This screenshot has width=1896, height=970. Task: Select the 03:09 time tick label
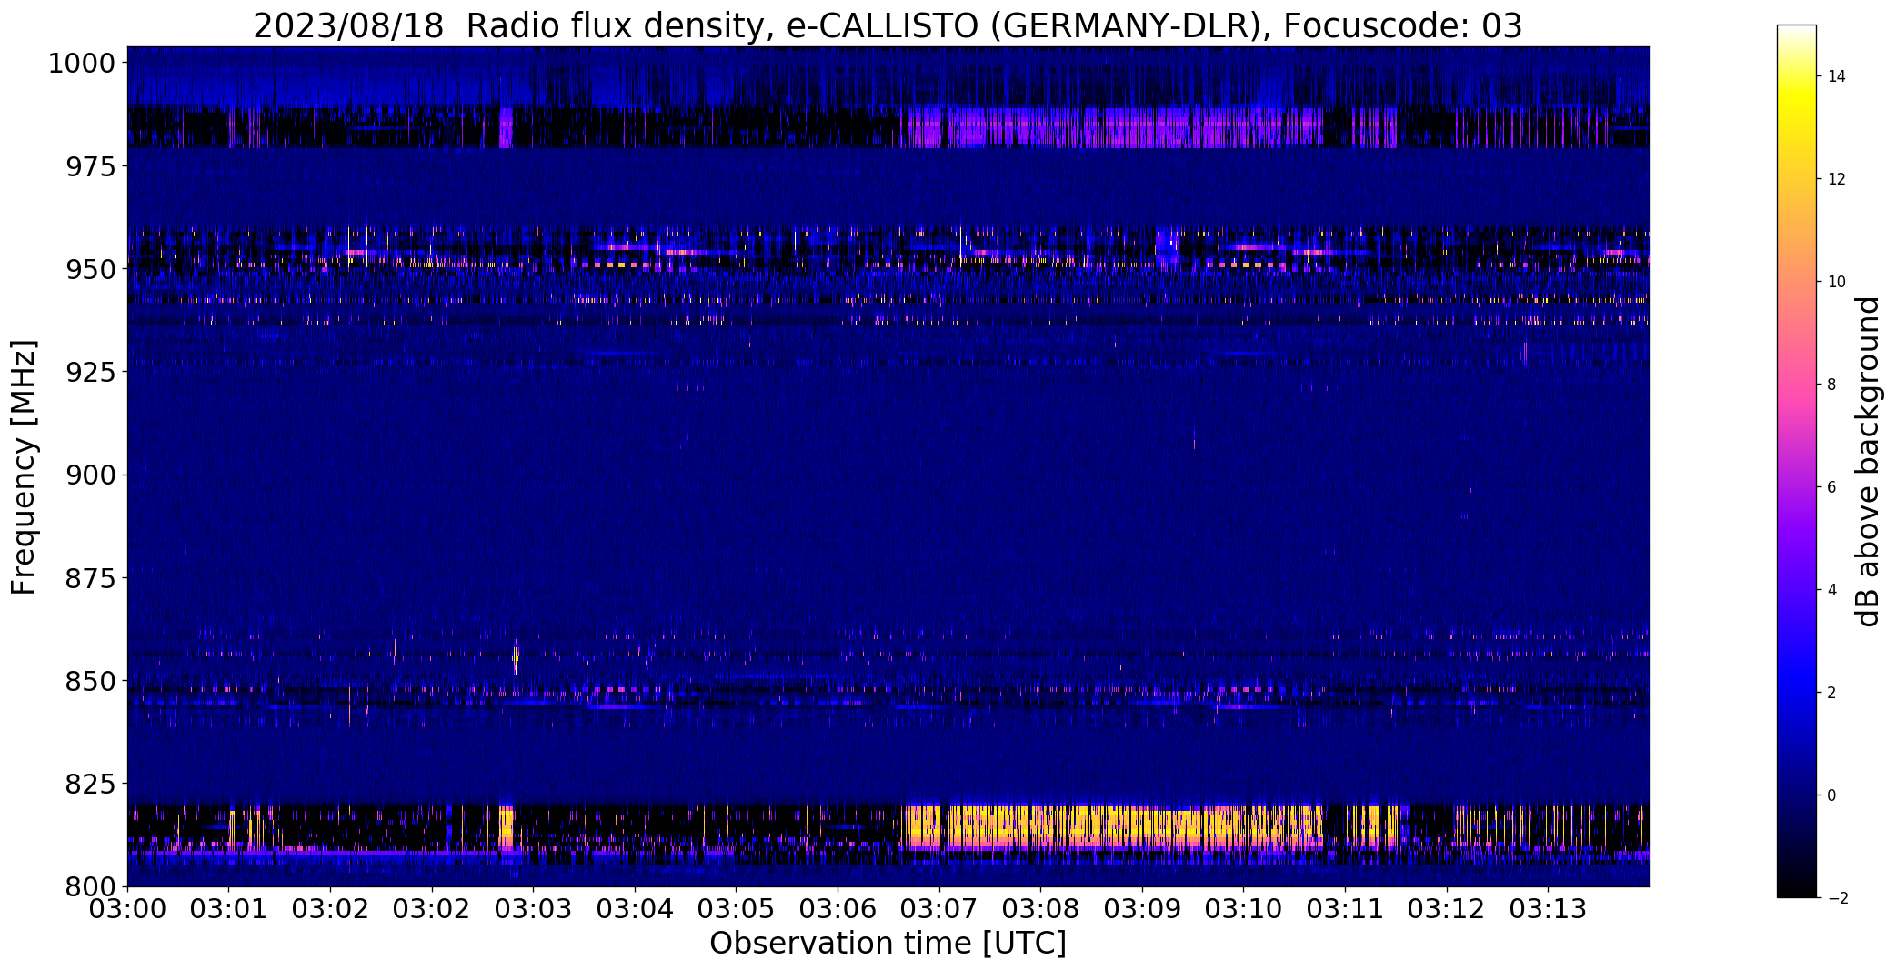click(x=1142, y=908)
